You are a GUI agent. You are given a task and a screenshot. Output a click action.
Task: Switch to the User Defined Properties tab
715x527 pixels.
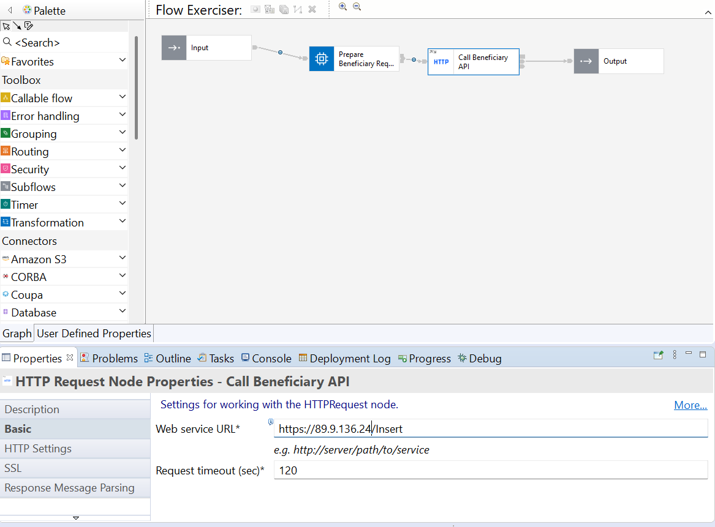coord(93,334)
